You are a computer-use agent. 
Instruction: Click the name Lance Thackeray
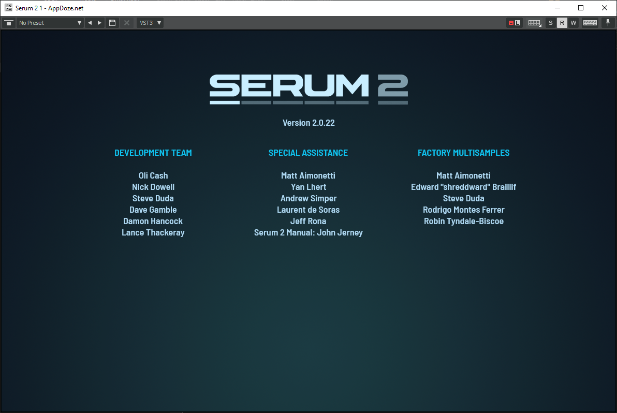pyautogui.click(x=153, y=232)
